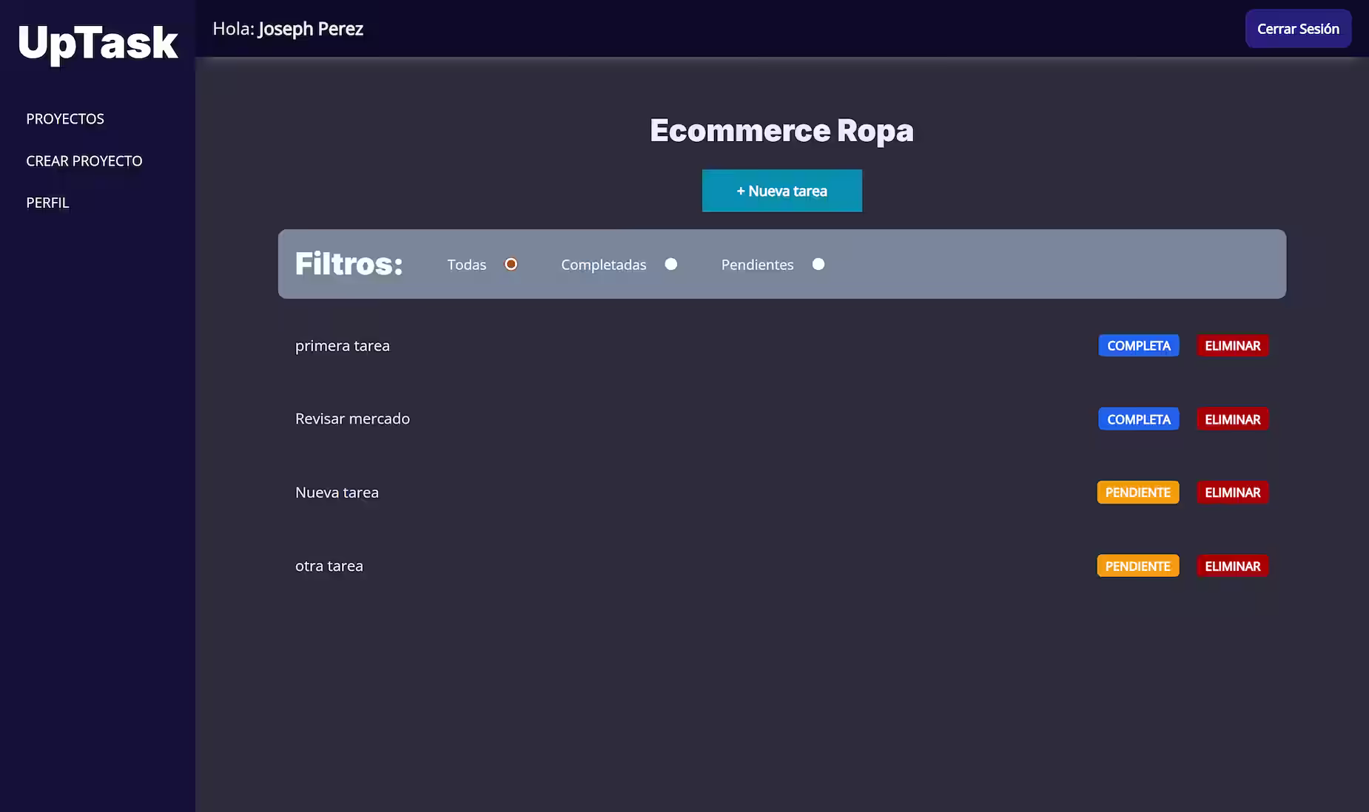Open the PERFIL sidebar item
The image size is (1369, 812).
click(47, 203)
